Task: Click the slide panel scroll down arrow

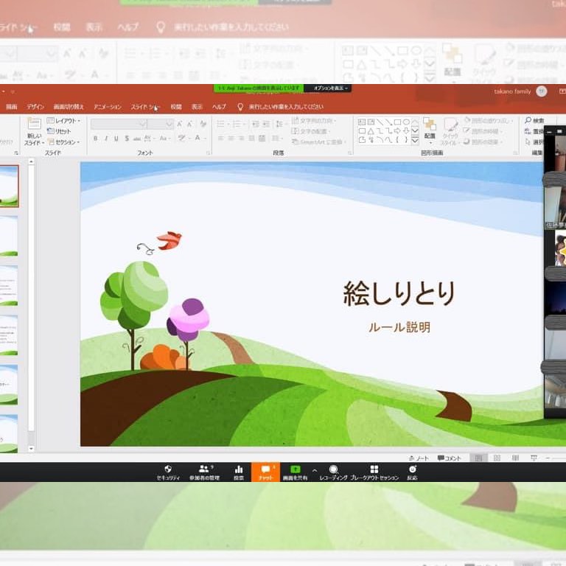Action: (x=32, y=449)
